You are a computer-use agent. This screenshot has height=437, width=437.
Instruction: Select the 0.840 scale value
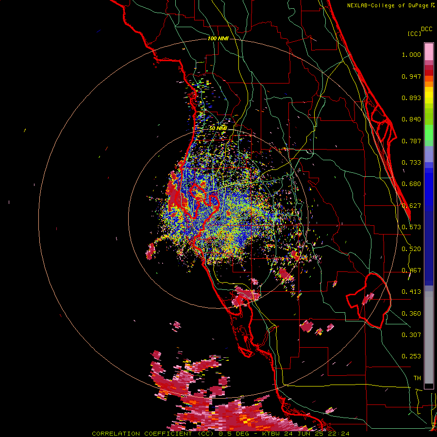[x=411, y=119]
